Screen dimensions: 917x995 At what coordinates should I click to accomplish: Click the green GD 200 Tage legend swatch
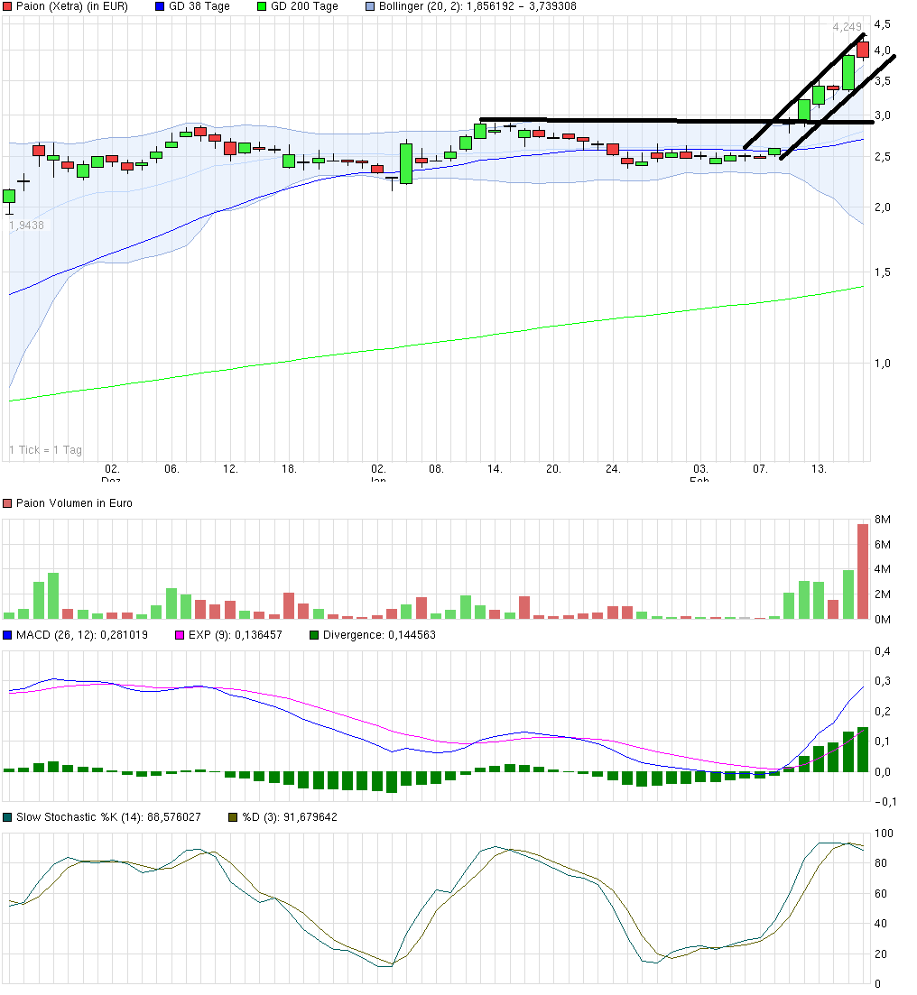pos(262,6)
